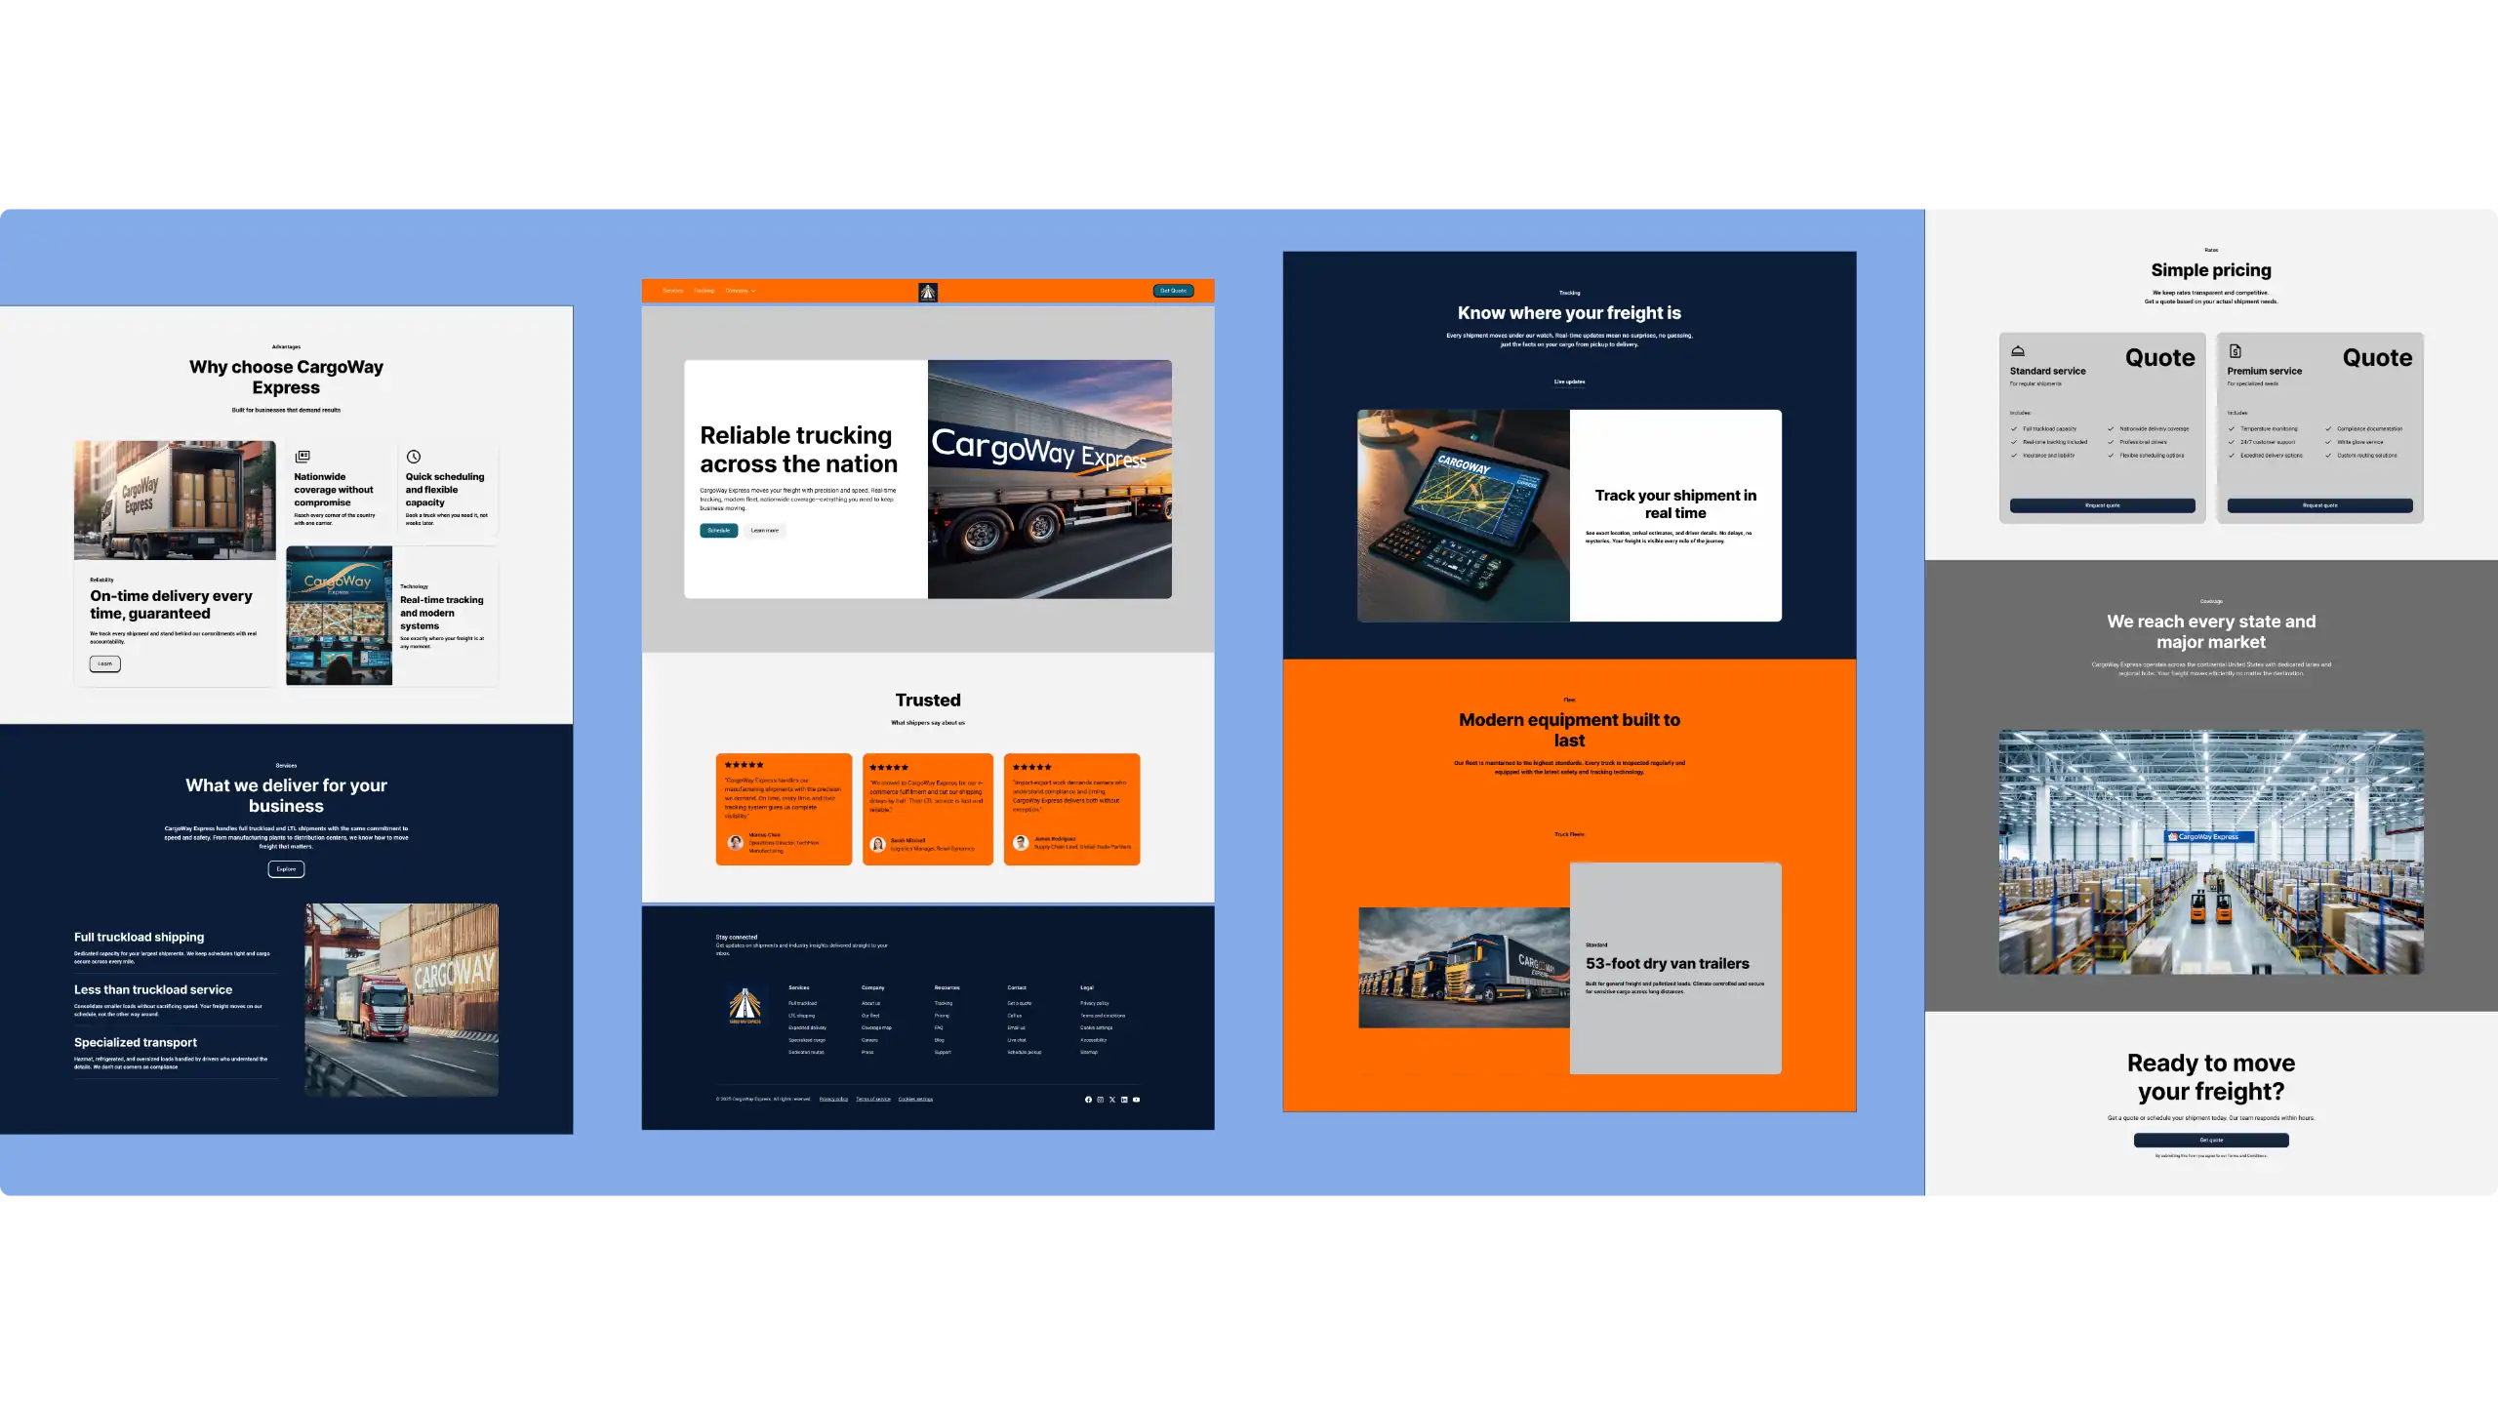
Task: Click the avatar beside Sarah Mitchell's testimonial
Action: point(878,845)
